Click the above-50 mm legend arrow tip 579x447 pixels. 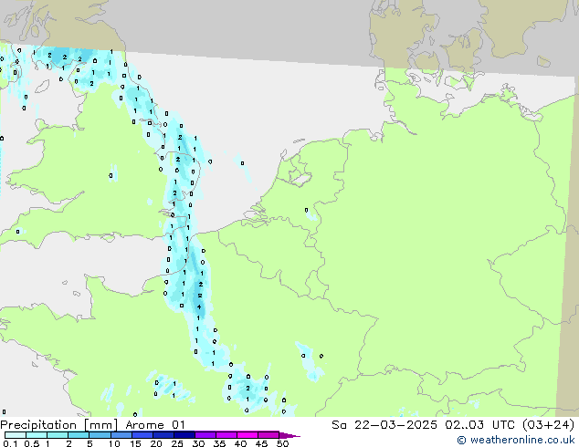(289, 435)
